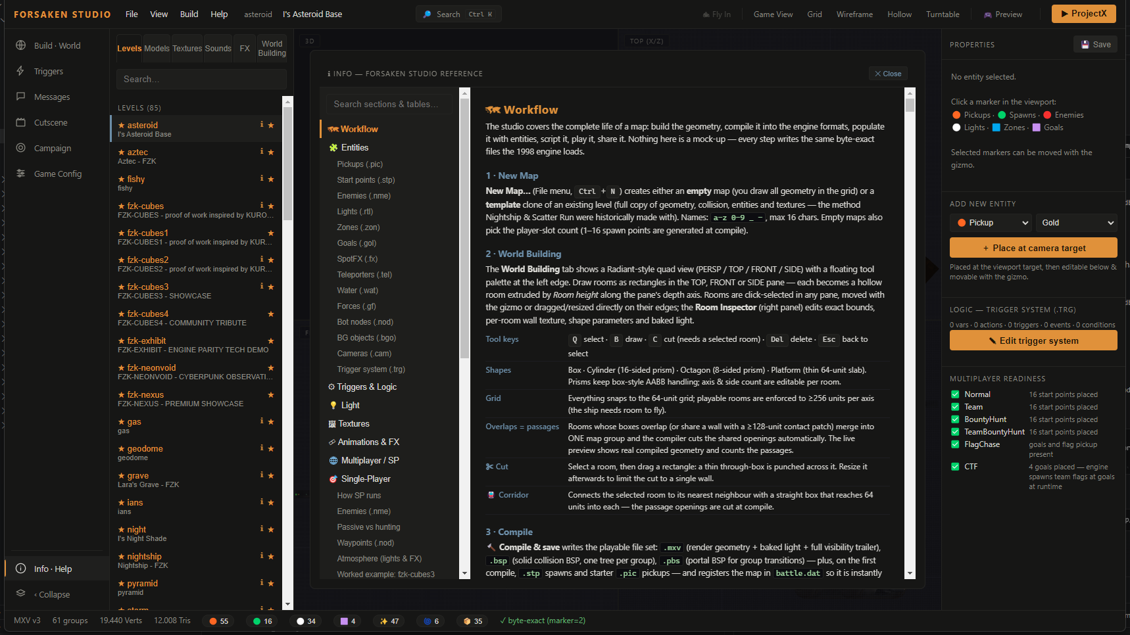Open the View menu
The width and height of the screenshot is (1130, 635).
(159, 14)
